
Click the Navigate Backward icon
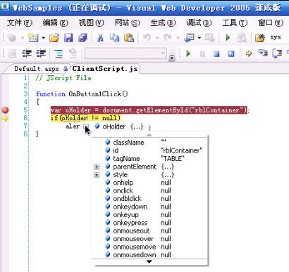coord(190,38)
